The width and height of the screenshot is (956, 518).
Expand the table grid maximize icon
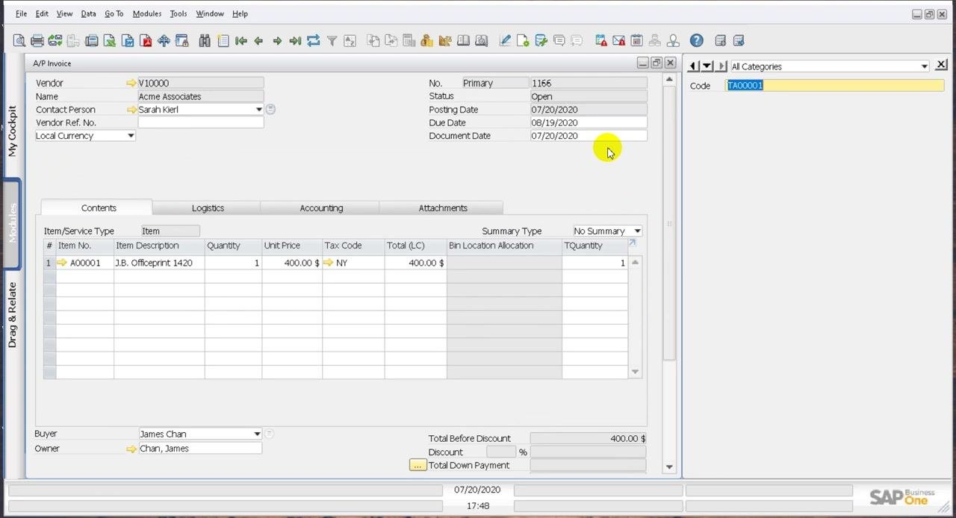[x=633, y=243]
